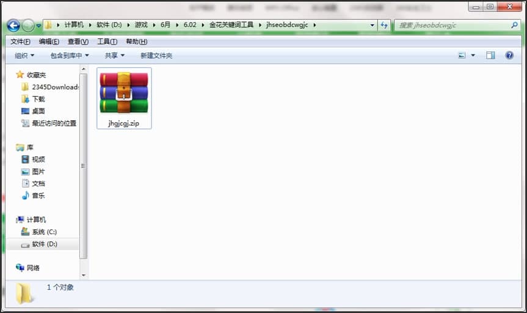Expand the arrow after 软件 (D:) in the breadcrumb
Viewport: 527px width, 313px height.
click(128, 25)
